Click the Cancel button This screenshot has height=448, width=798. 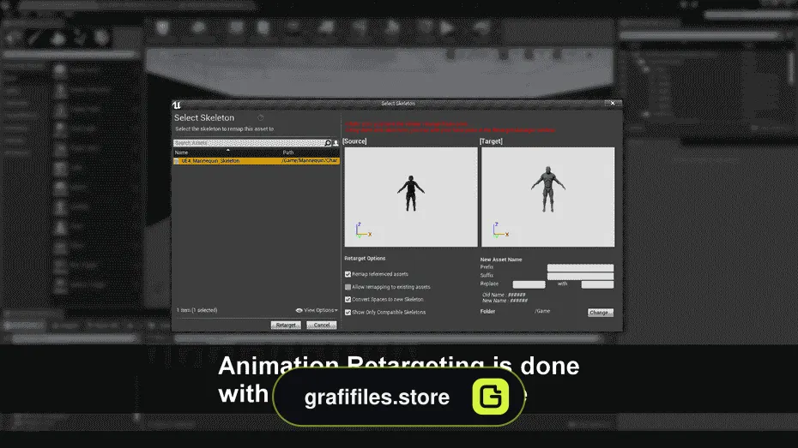pyautogui.click(x=322, y=326)
